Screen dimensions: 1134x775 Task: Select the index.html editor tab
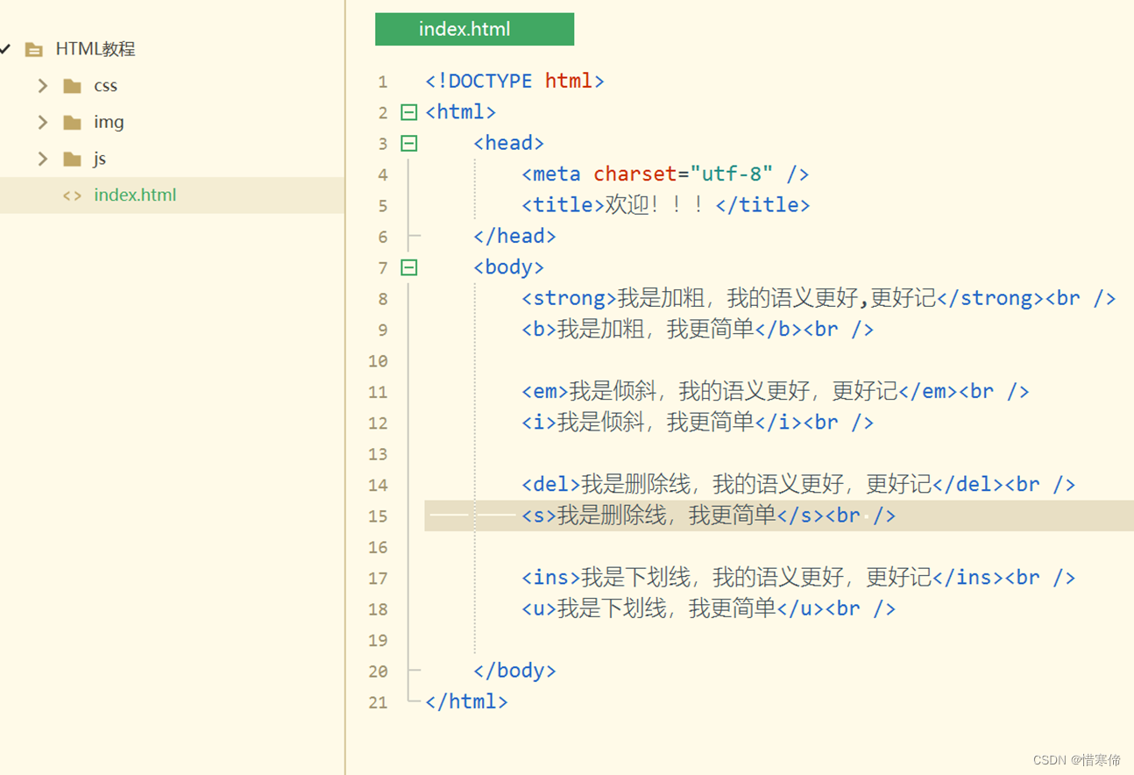click(474, 29)
